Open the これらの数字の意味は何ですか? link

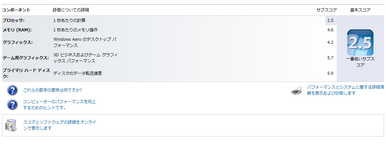[x=52, y=90]
